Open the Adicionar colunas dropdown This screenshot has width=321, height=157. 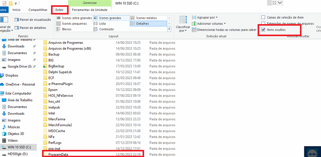click(211, 23)
